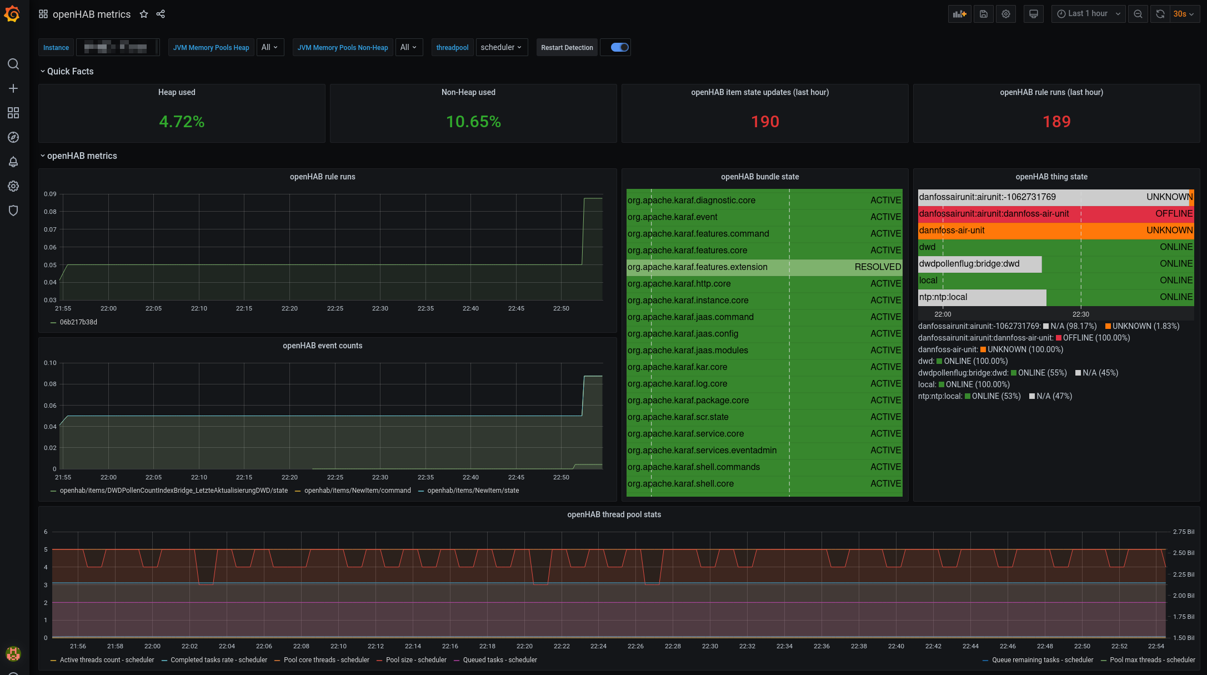Share the dashboard via share icon
This screenshot has width=1207, height=675.
161,14
